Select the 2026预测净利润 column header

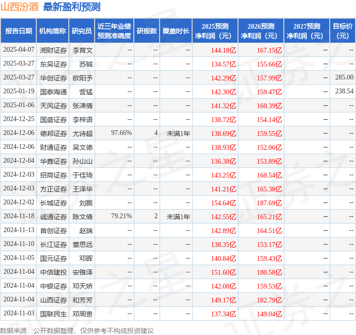260,31
